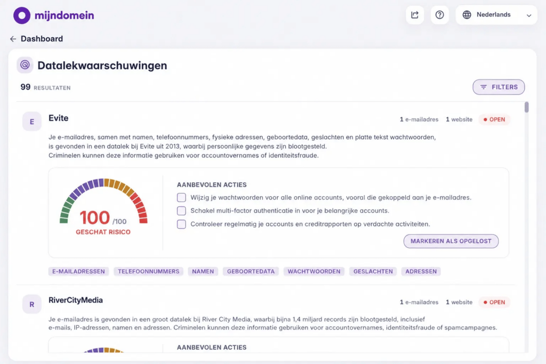Check the Controleer regelmatig je accounts checkbox
The image size is (546, 364).
pyautogui.click(x=181, y=224)
